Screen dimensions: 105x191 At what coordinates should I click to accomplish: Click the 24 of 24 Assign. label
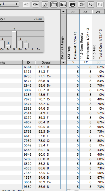coord(62,47)
